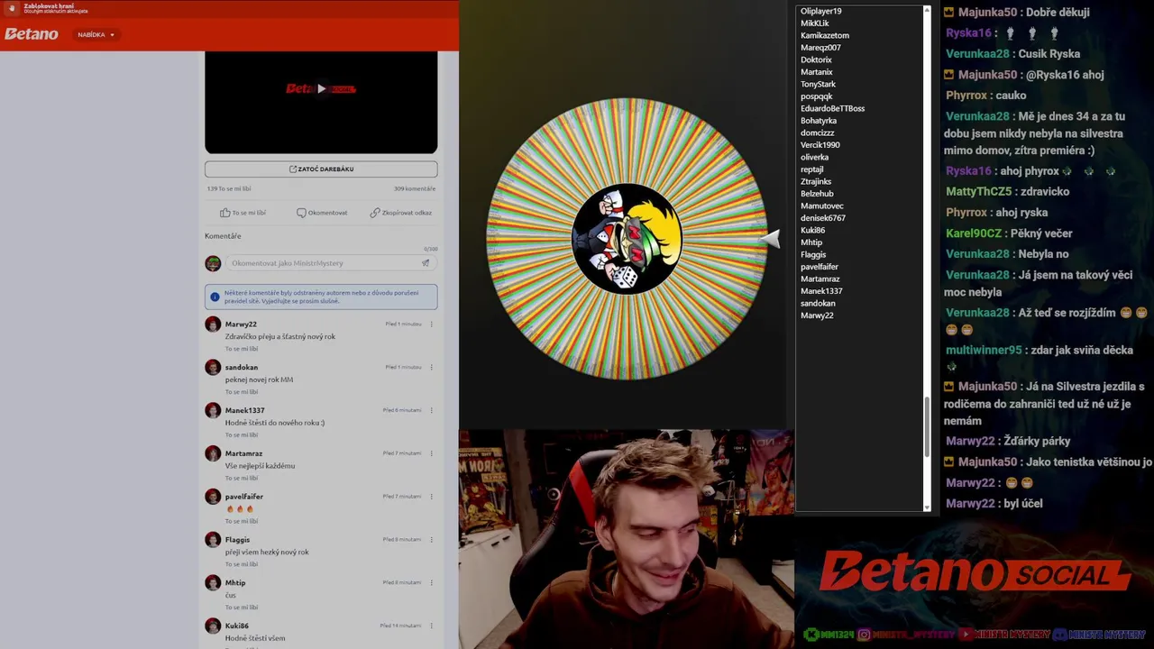The image size is (1154, 649).
Task: Click username Majunka50 saying Dobře děkuji
Action: click(x=987, y=12)
